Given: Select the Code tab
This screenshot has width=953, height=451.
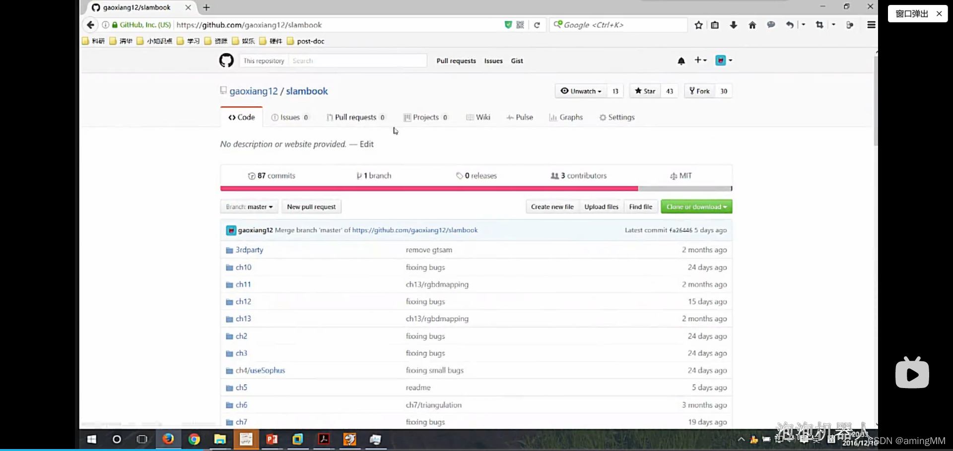Looking at the screenshot, I should tap(242, 117).
